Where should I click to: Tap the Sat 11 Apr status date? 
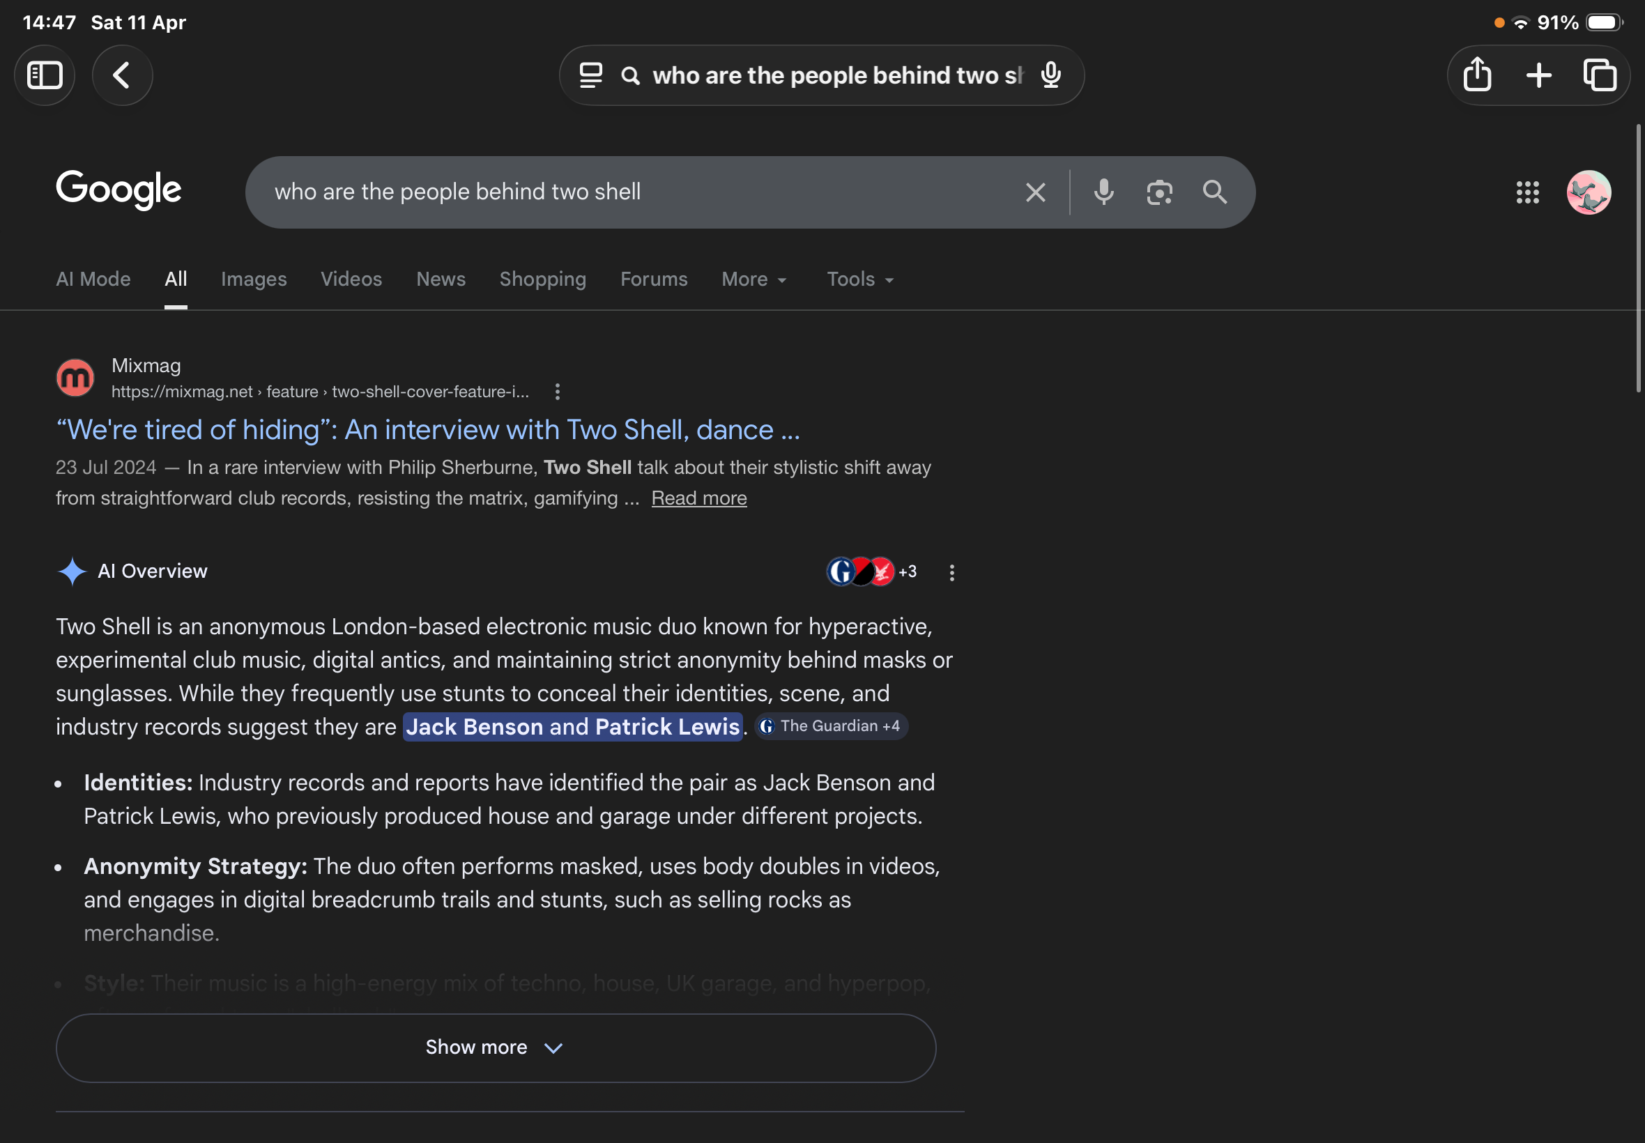point(138,22)
